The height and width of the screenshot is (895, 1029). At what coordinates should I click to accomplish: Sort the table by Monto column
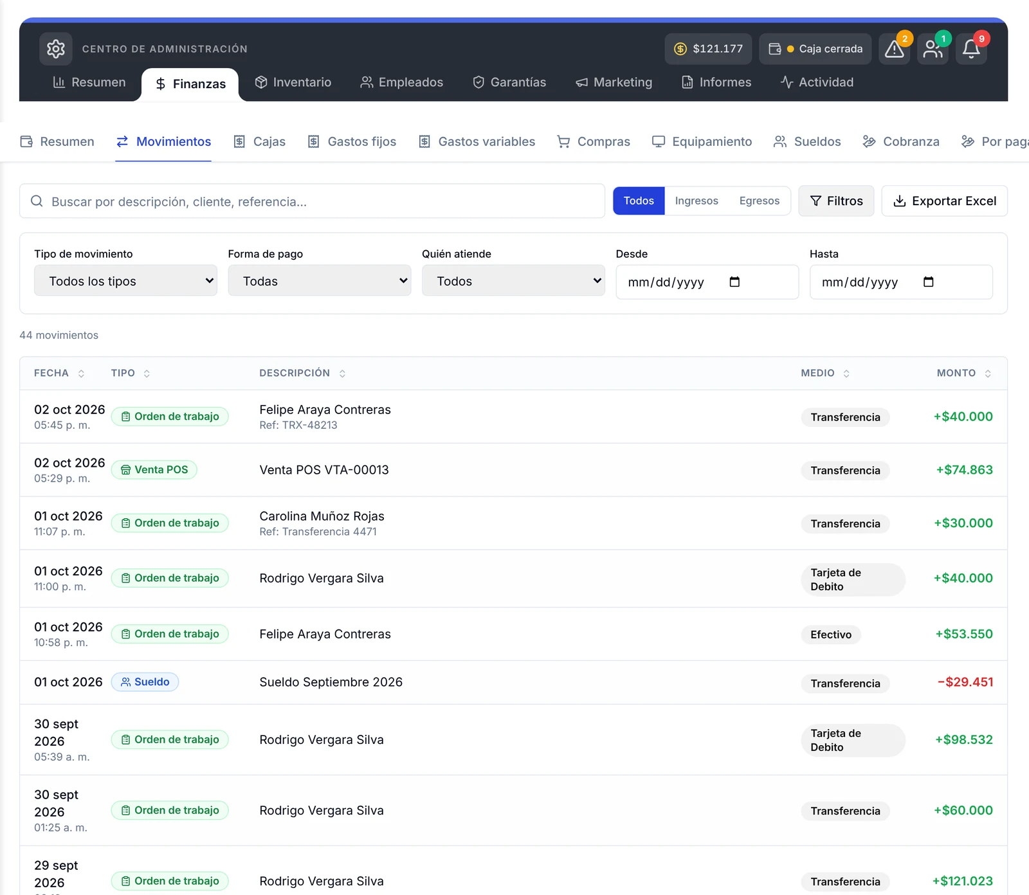[x=964, y=373]
